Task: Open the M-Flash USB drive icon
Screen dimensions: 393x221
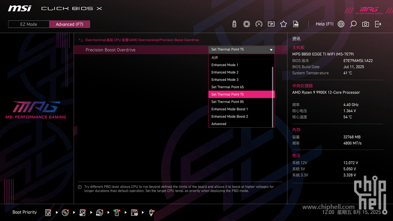Action: pyautogui.click(x=234, y=24)
